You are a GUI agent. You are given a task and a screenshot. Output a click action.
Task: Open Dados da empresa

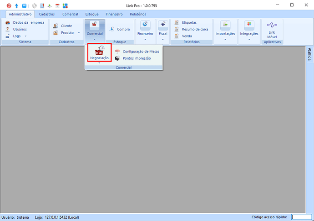coord(28,22)
